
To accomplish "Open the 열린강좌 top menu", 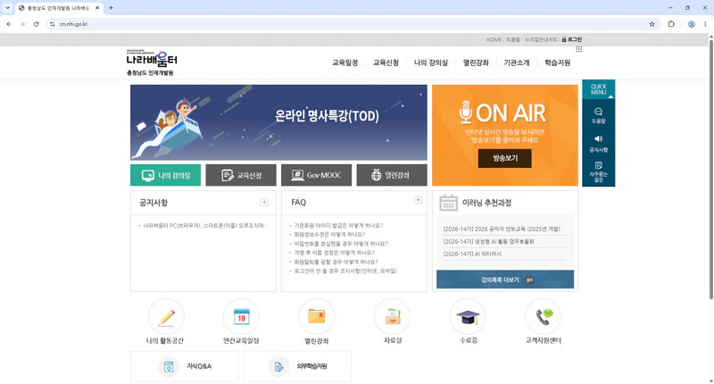I will (x=476, y=63).
